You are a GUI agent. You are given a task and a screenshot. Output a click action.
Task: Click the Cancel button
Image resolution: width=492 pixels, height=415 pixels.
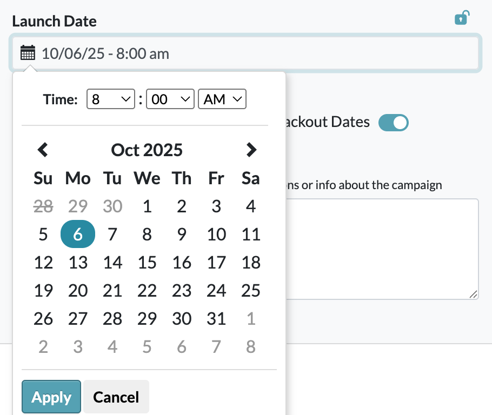(x=116, y=398)
